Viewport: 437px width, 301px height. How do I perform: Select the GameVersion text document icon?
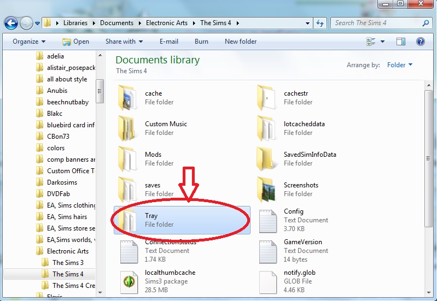coord(268,252)
